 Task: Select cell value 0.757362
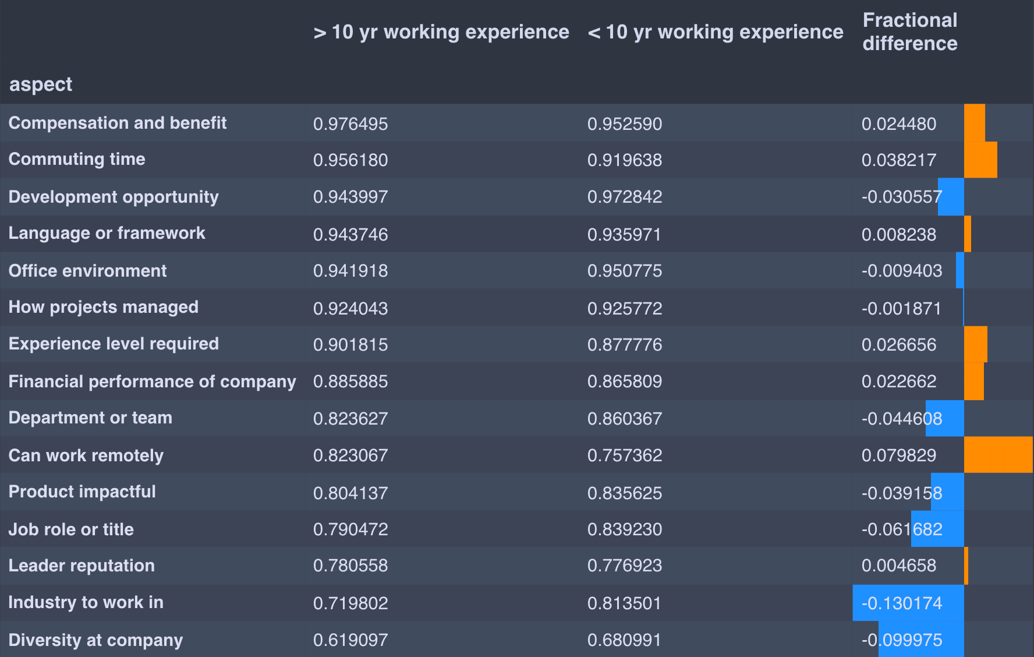pyautogui.click(x=625, y=455)
